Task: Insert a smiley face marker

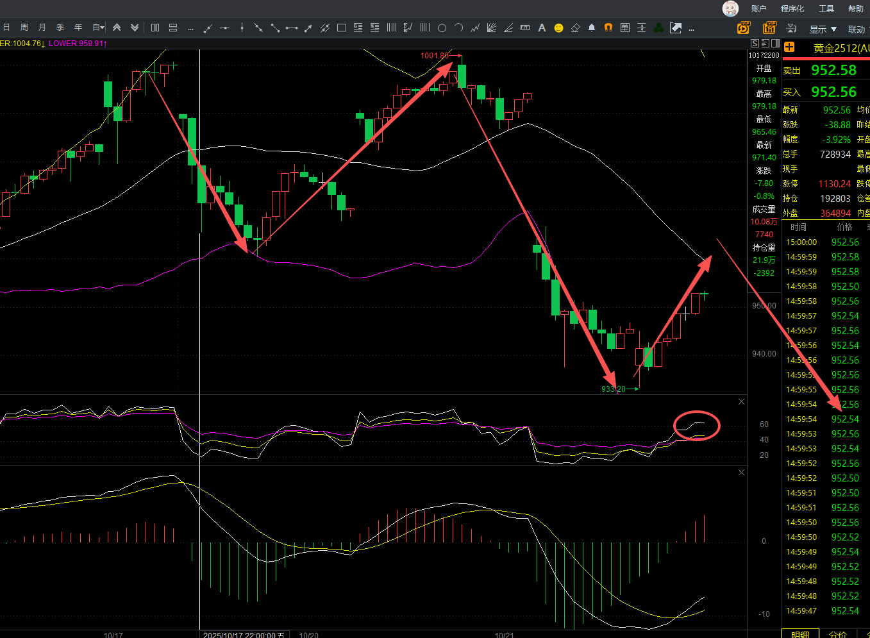Action: tap(558, 28)
